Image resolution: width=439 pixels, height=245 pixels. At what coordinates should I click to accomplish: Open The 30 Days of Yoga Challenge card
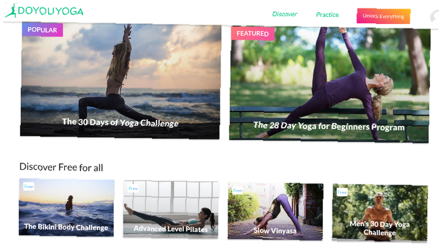click(x=120, y=81)
